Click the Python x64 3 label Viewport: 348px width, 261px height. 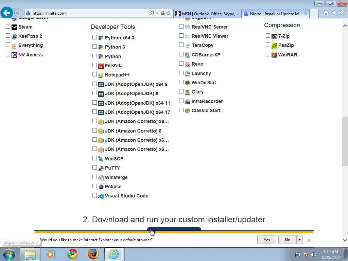tap(119, 38)
